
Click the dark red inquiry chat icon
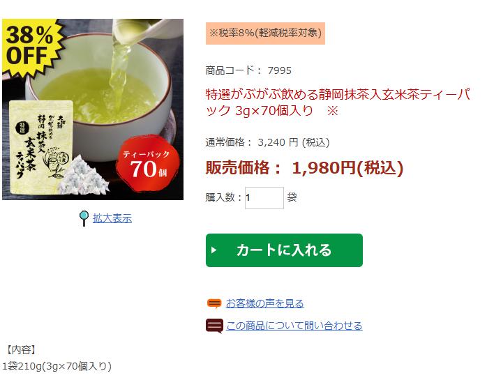[214, 326]
